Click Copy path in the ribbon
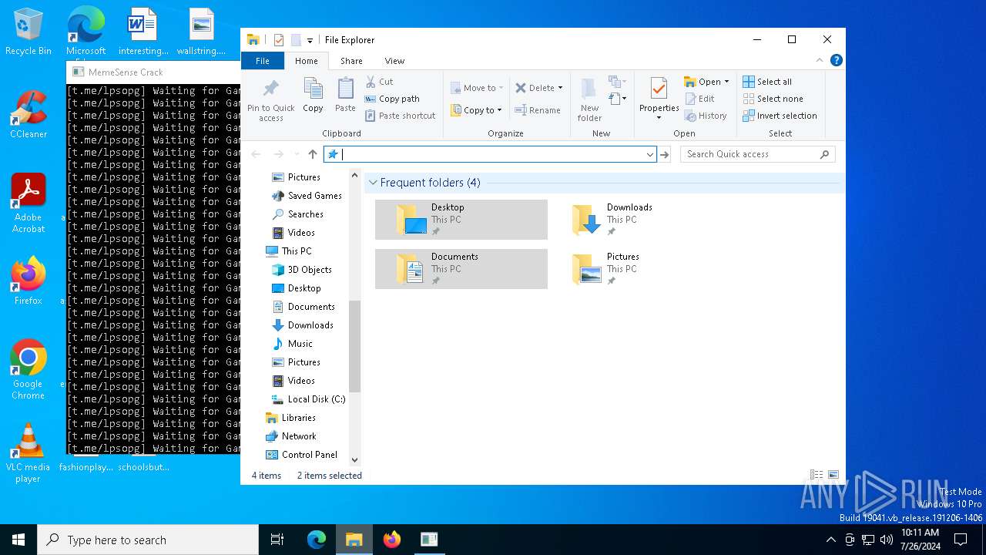Viewport: 986px width, 555px height. pos(392,99)
